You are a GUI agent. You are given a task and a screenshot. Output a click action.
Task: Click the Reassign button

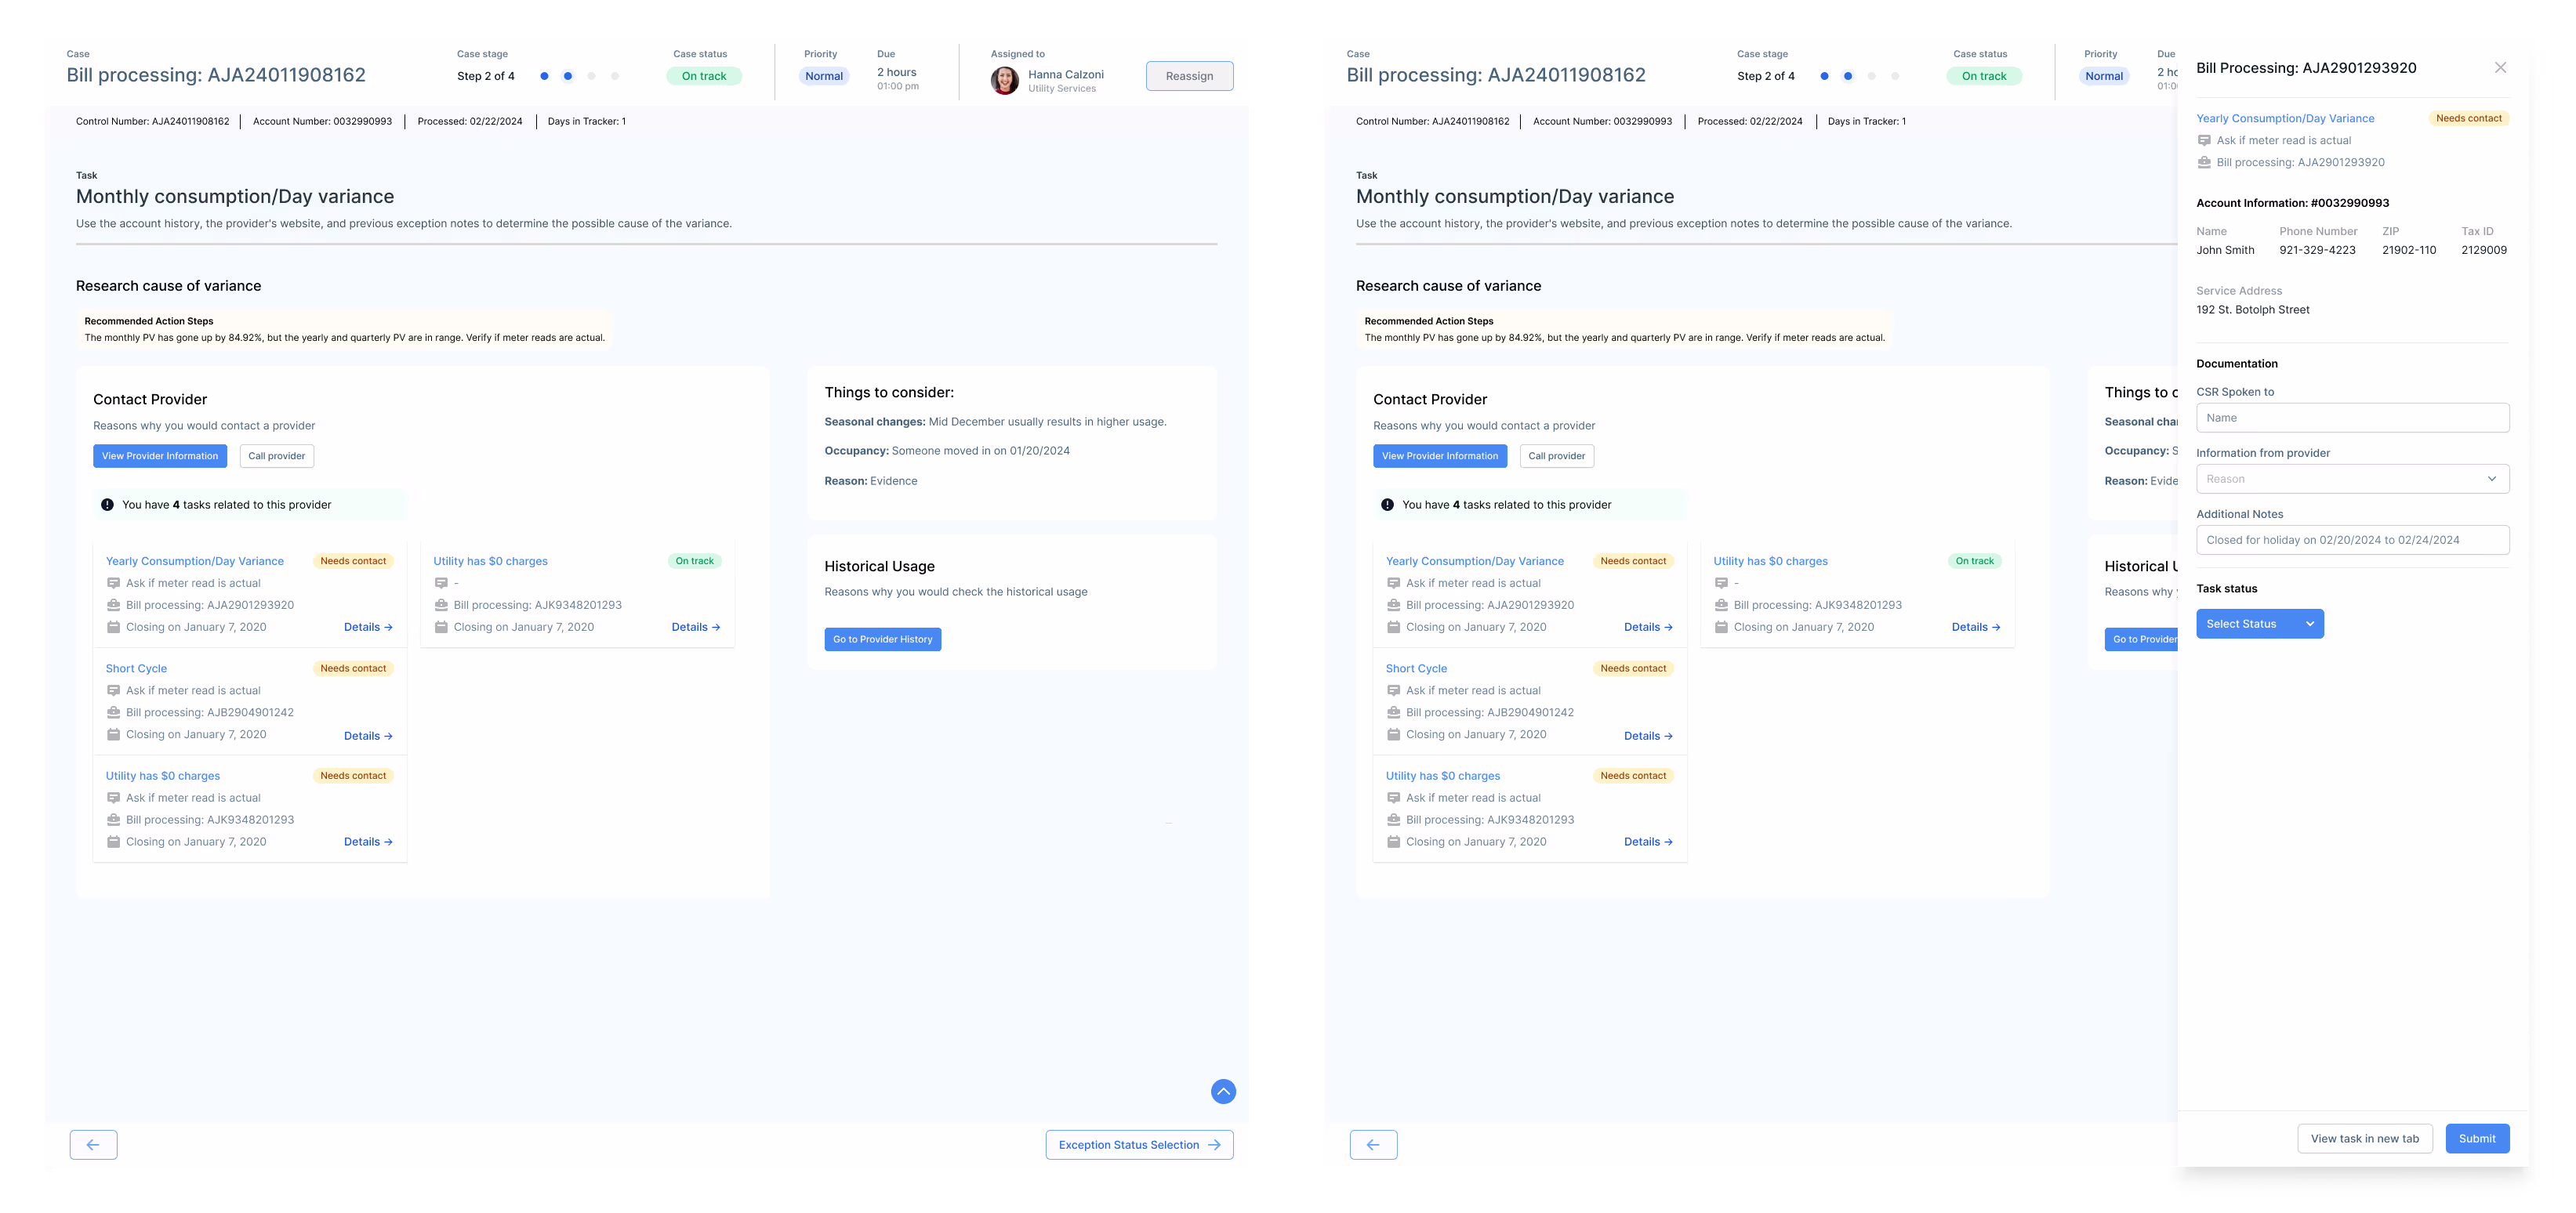coord(1189,76)
